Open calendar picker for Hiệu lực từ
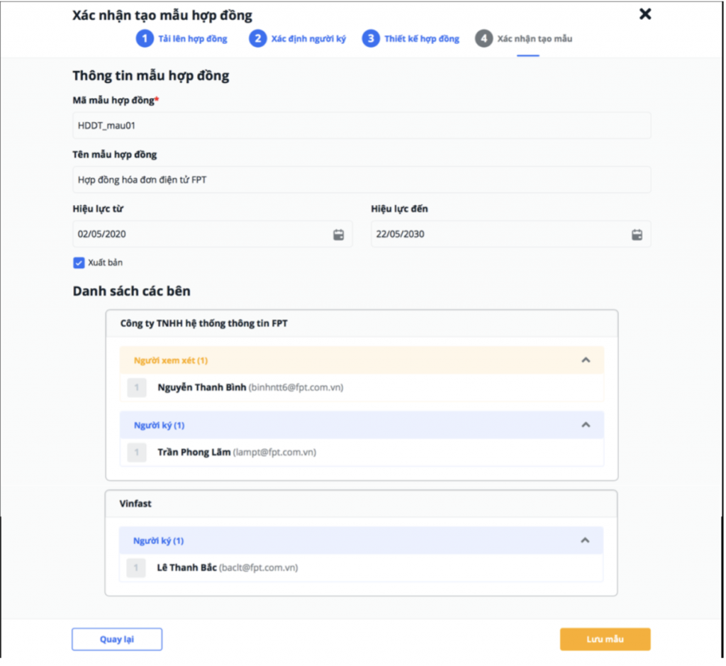726x666 pixels. (338, 235)
